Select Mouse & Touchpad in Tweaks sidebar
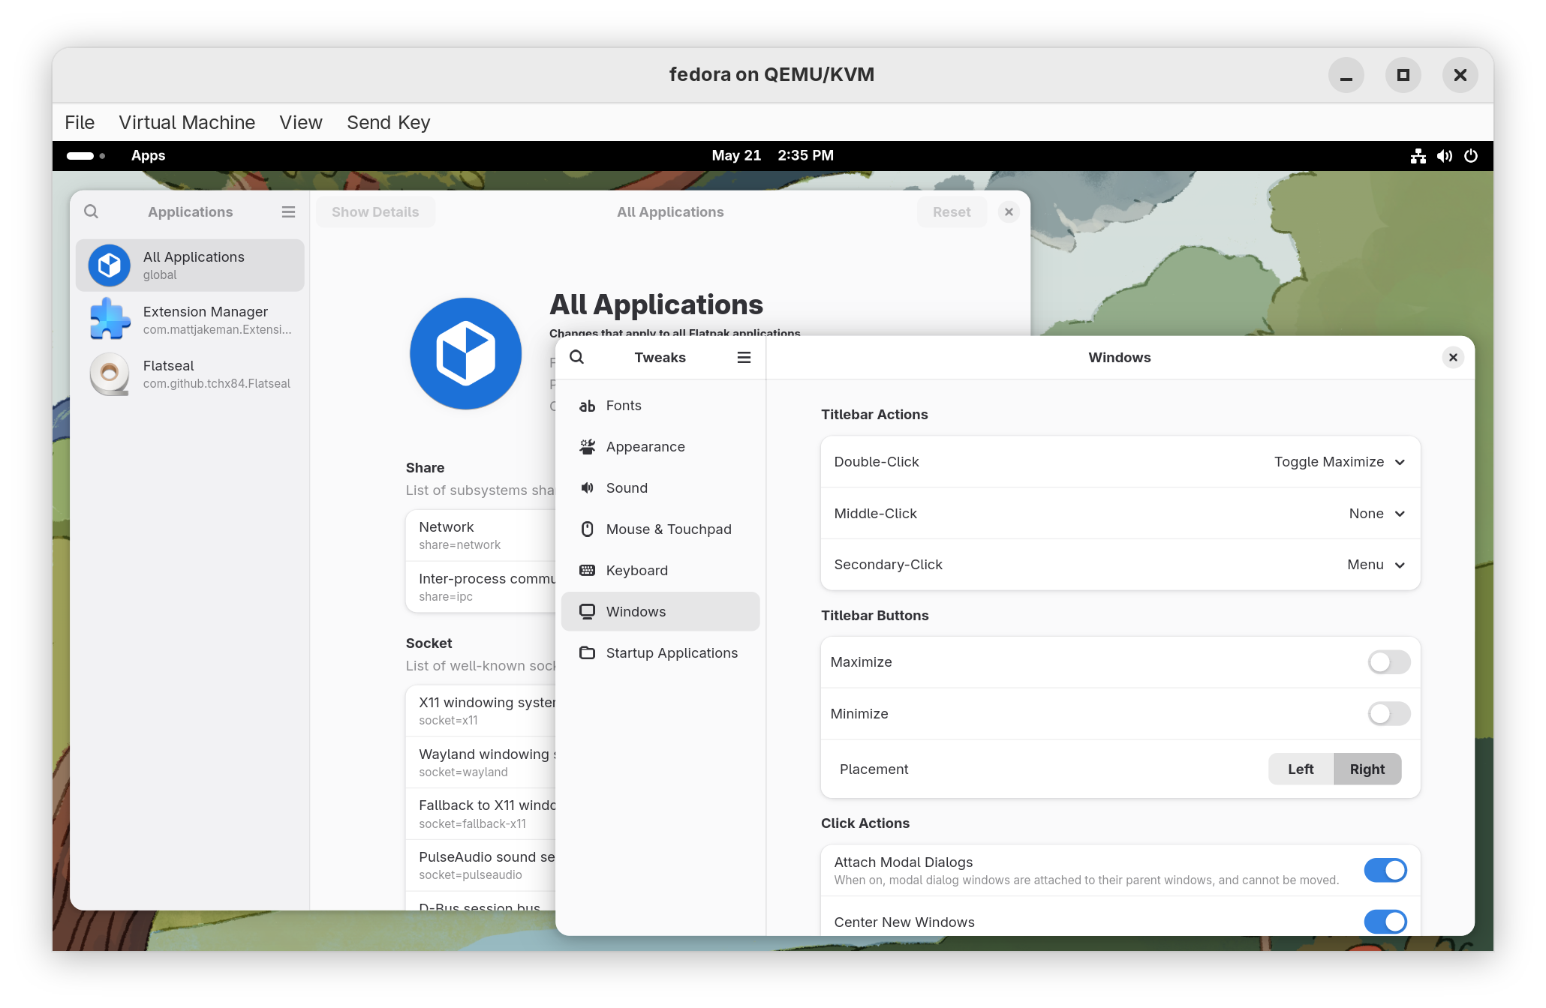The image size is (1546, 1008). pyautogui.click(x=660, y=529)
